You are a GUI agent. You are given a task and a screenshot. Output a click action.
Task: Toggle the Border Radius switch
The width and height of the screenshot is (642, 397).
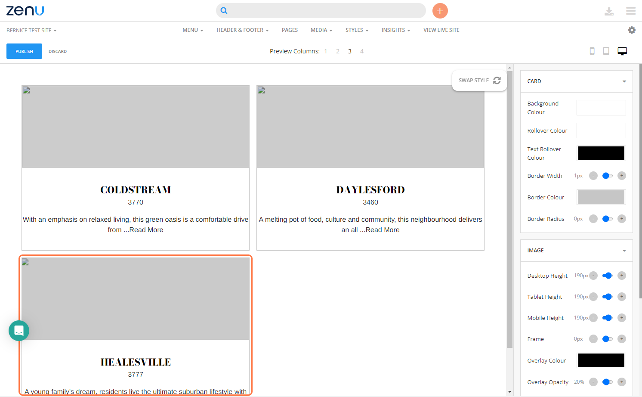pos(608,219)
